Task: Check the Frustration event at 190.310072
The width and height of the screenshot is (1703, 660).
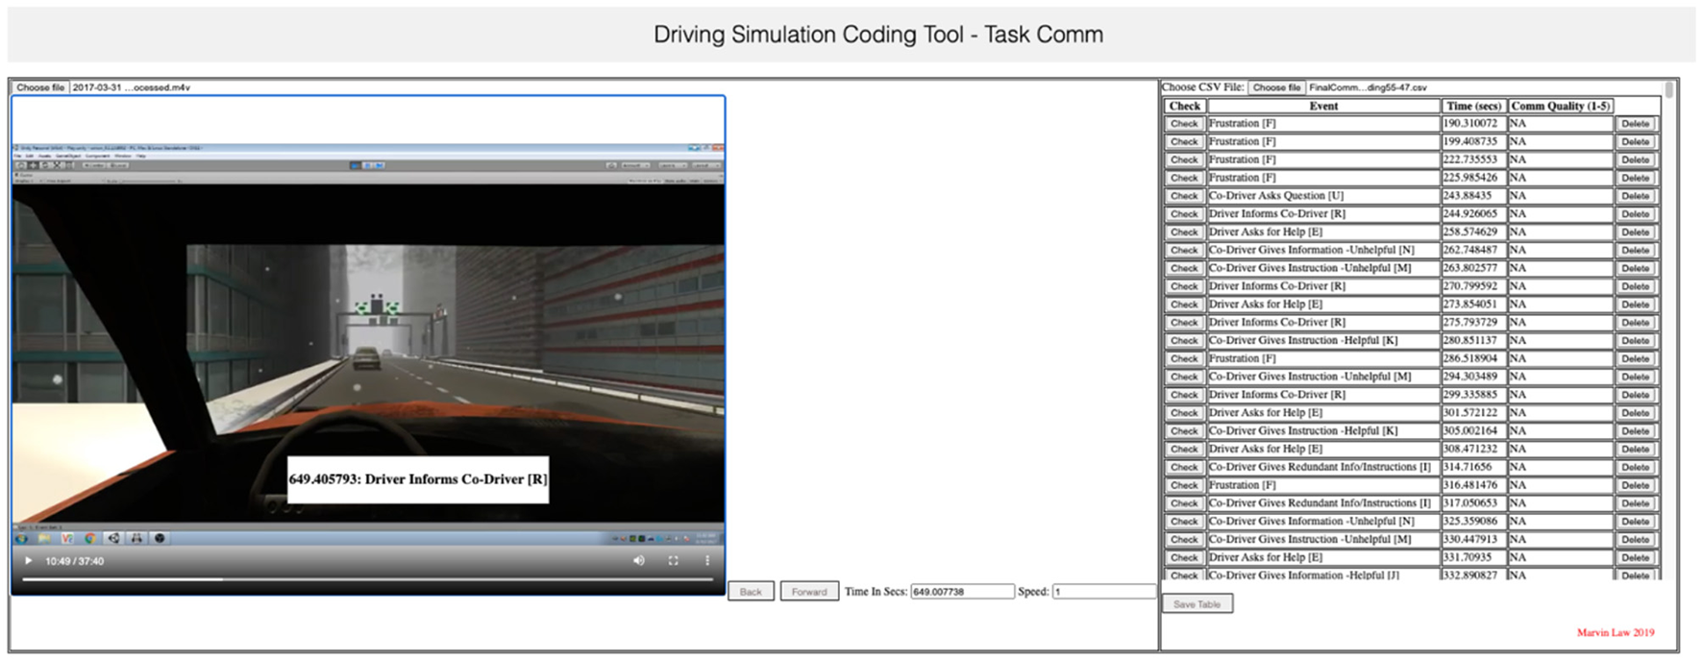Action: (1184, 124)
